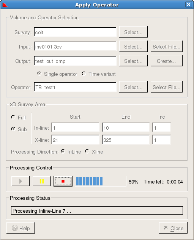Click the Operator field showing TB_test1

[x=75, y=87]
